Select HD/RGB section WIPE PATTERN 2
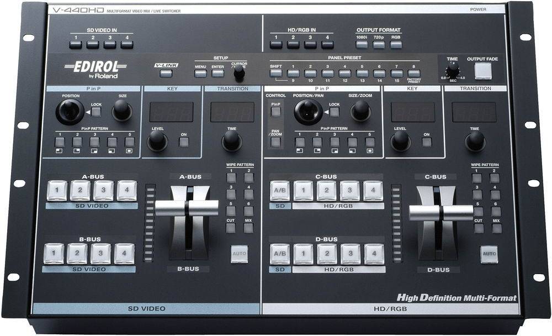The image size is (552, 336). (x=494, y=178)
